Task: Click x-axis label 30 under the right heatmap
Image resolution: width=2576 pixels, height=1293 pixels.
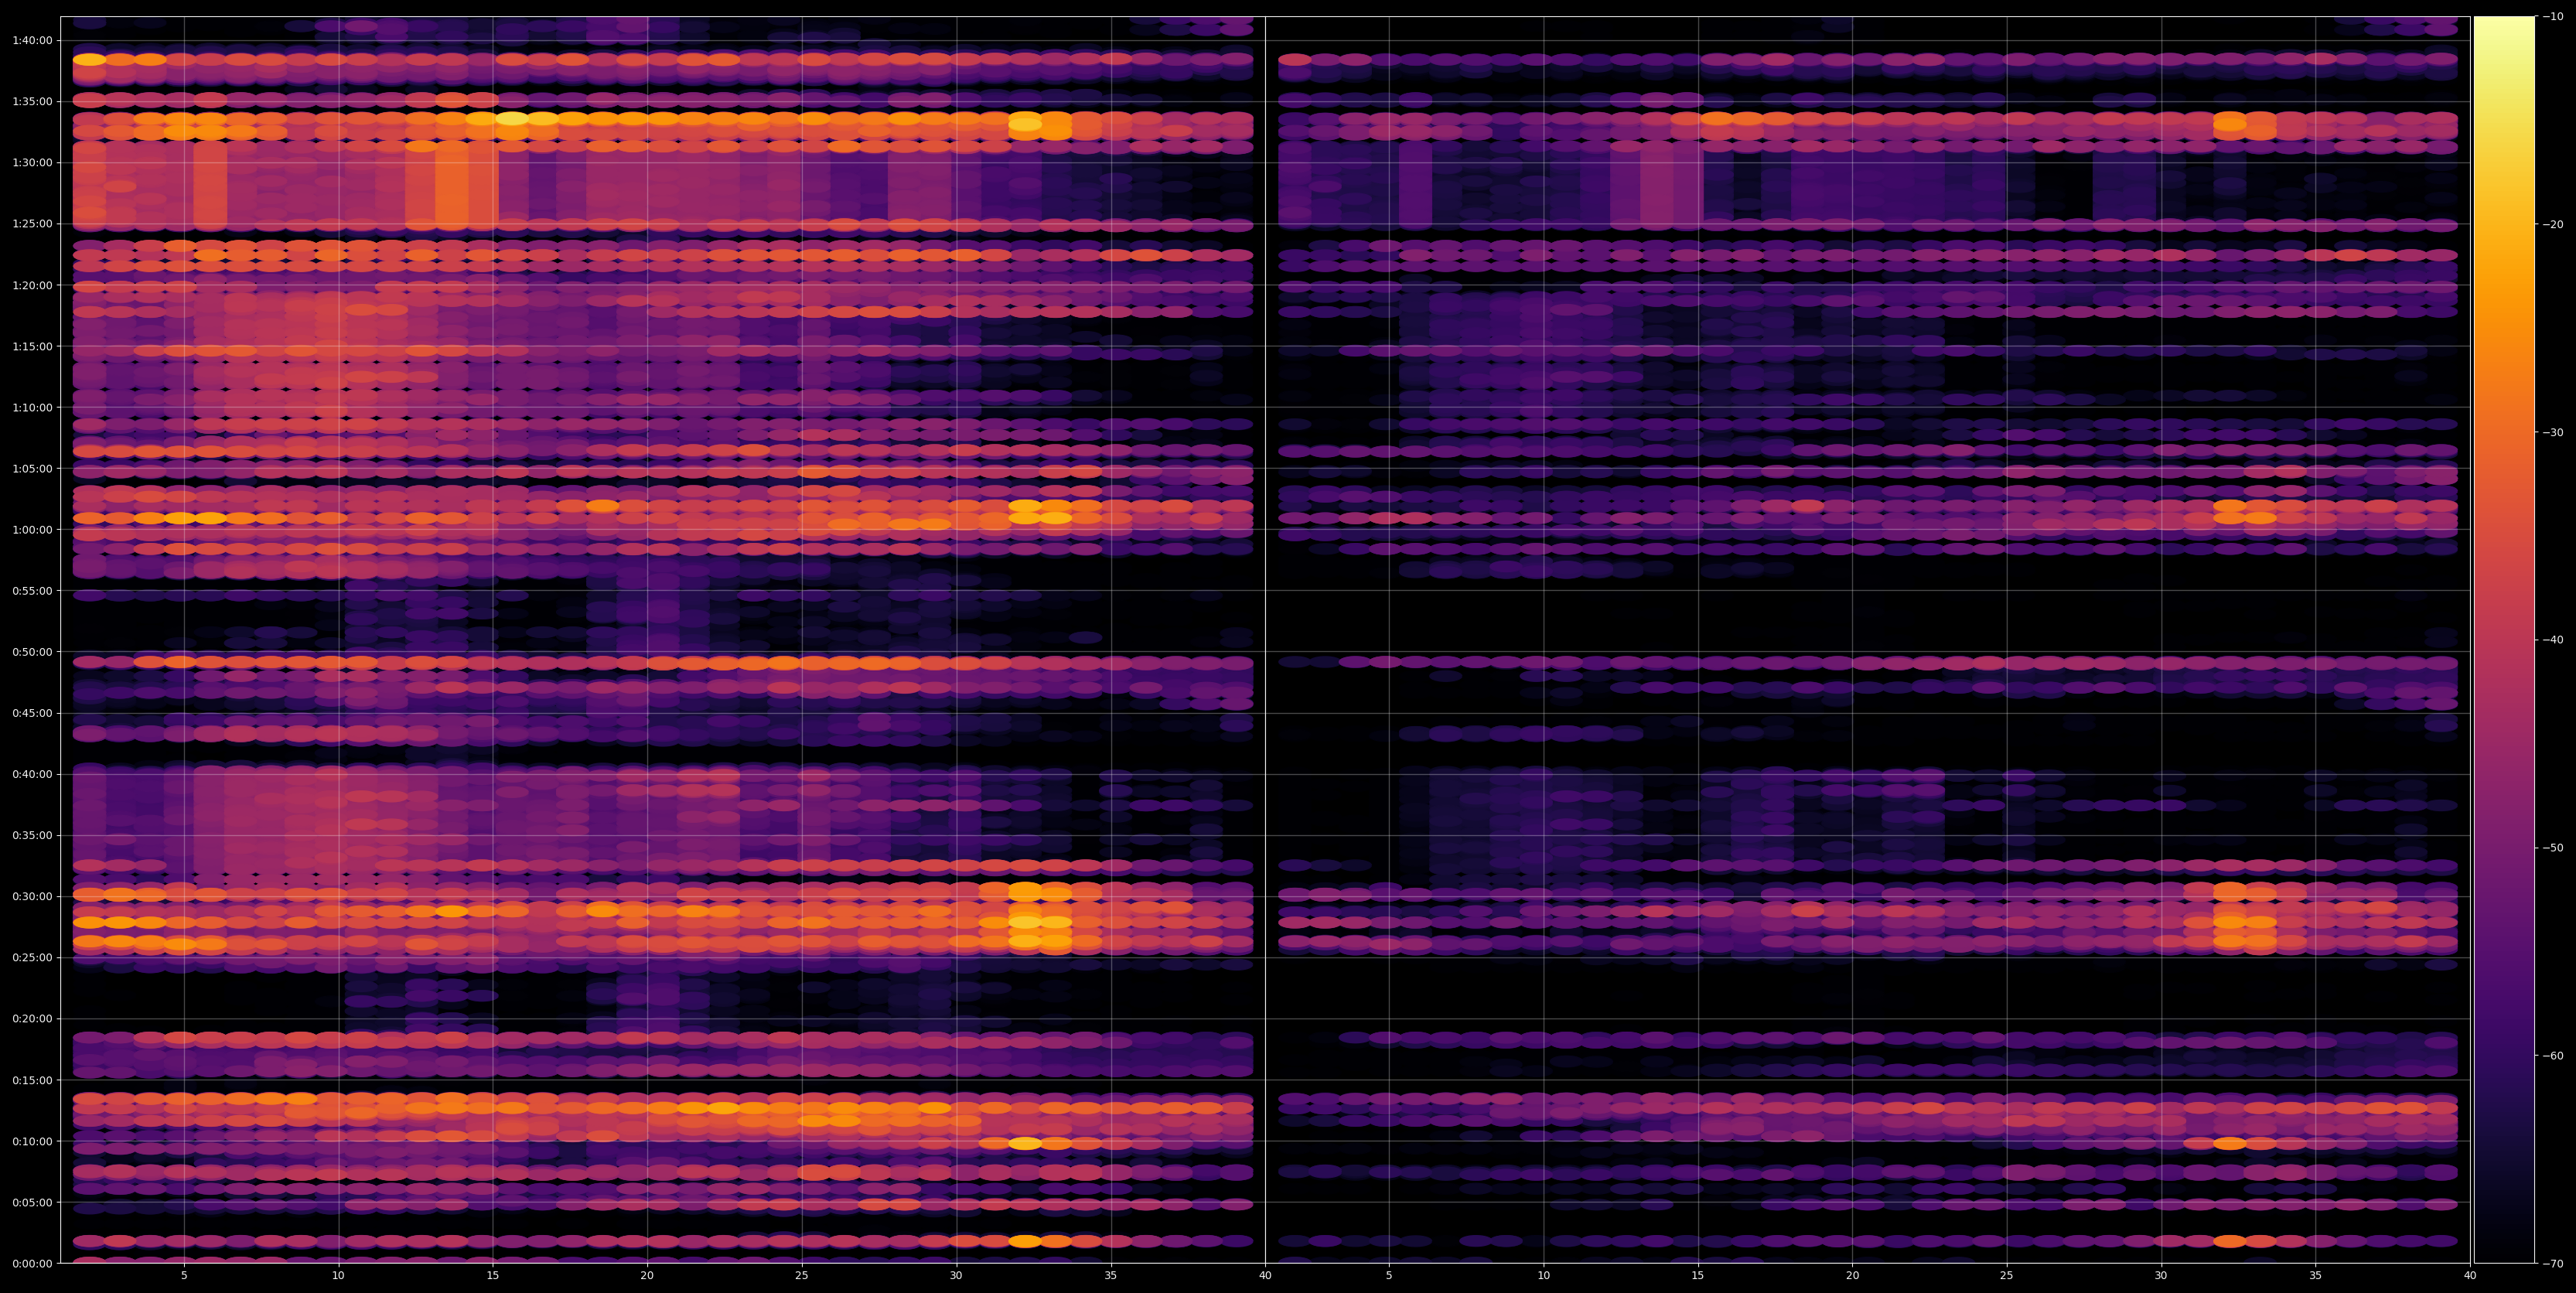Action: tap(2162, 1276)
